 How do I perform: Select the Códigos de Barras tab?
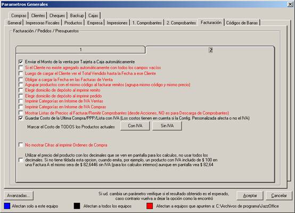coord(242,23)
